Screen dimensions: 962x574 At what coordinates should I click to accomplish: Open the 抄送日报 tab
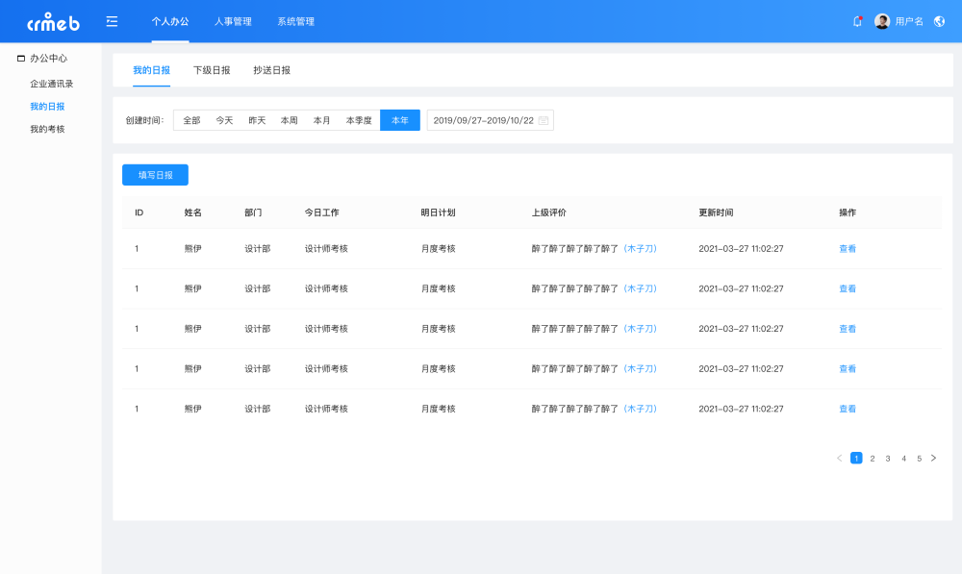click(272, 70)
